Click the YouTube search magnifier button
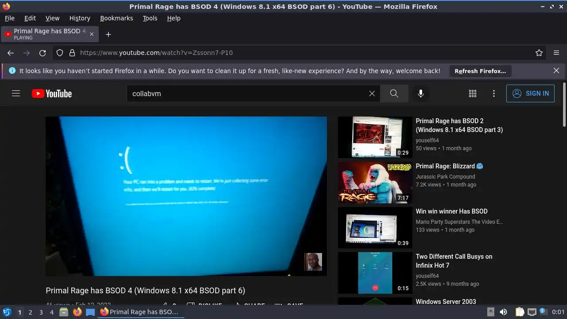 [x=394, y=93]
